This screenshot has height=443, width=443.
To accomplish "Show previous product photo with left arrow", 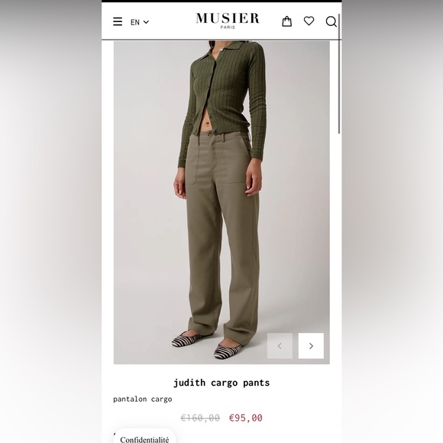I will click(x=280, y=346).
